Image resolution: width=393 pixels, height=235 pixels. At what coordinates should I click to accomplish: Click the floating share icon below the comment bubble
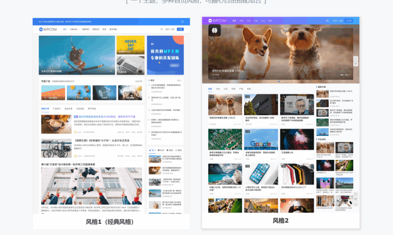tap(355, 64)
